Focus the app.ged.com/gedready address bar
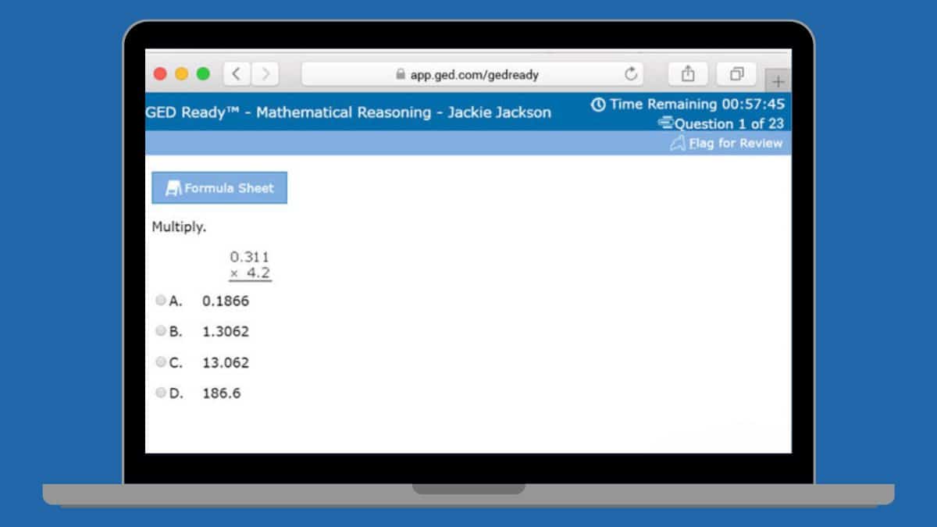Screen dimensions: 937x527 [484, 75]
